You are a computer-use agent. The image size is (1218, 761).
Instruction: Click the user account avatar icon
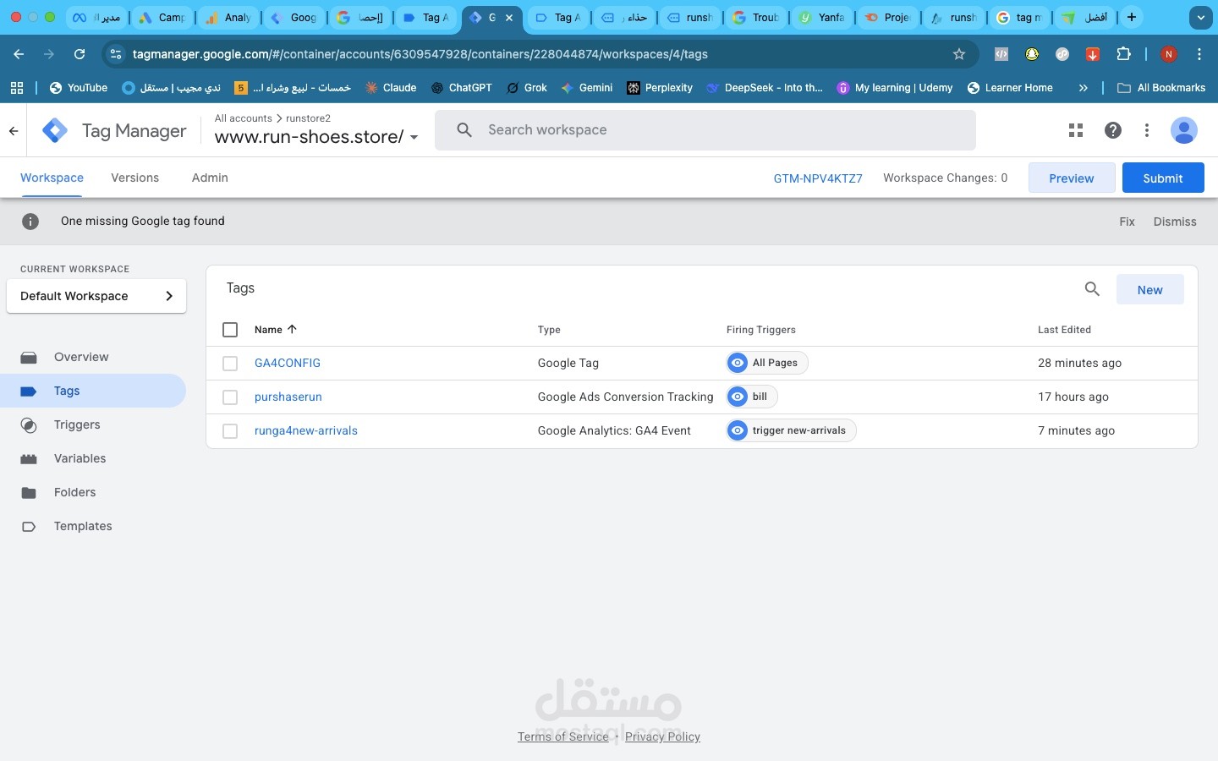1184,130
